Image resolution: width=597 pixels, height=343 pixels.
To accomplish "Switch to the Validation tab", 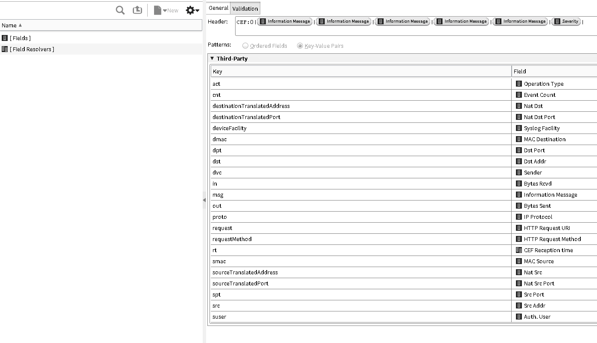I will coord(245,8).
